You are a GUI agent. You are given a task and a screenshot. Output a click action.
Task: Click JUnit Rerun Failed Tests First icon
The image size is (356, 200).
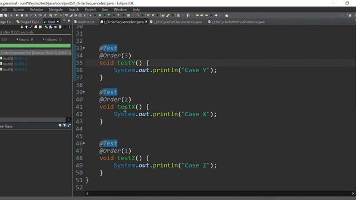(x=51, y=27)
